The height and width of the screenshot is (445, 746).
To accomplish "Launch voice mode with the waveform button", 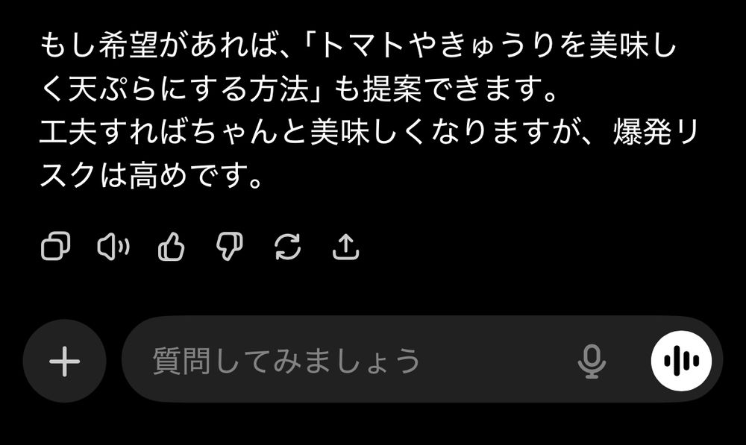I will click(681, 361).
